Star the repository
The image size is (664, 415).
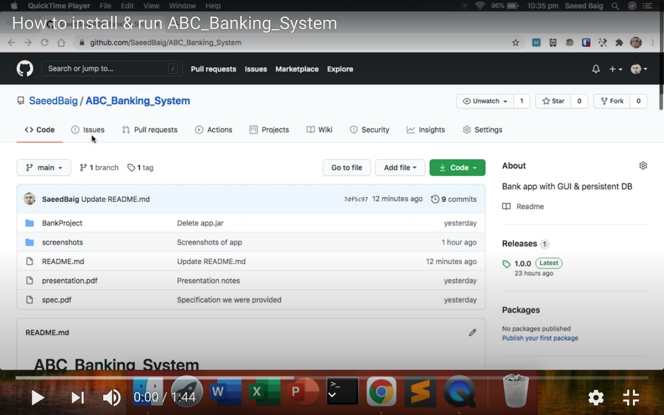click(x=554, y=101)
